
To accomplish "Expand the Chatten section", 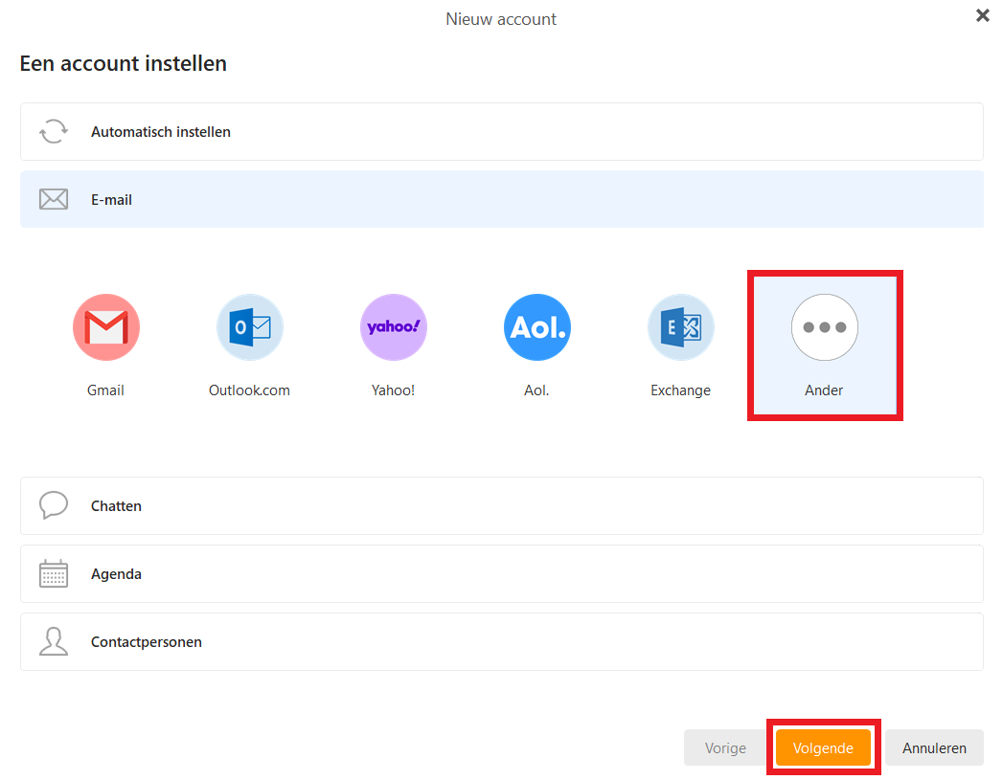I will click(501, 505).
